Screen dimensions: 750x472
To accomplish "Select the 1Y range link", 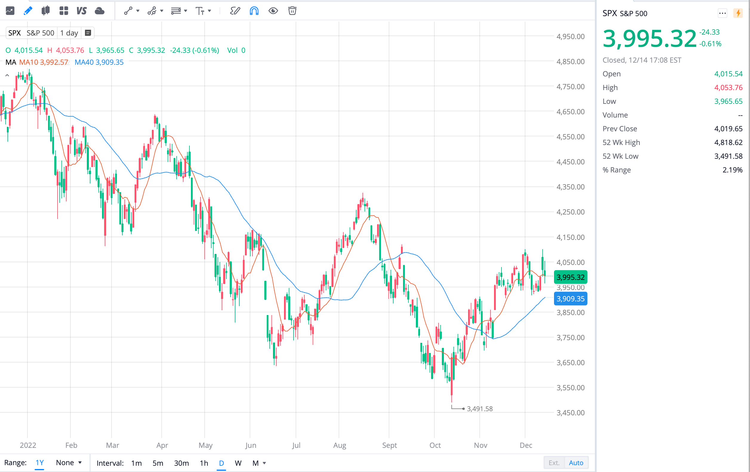I will [39, 462].
